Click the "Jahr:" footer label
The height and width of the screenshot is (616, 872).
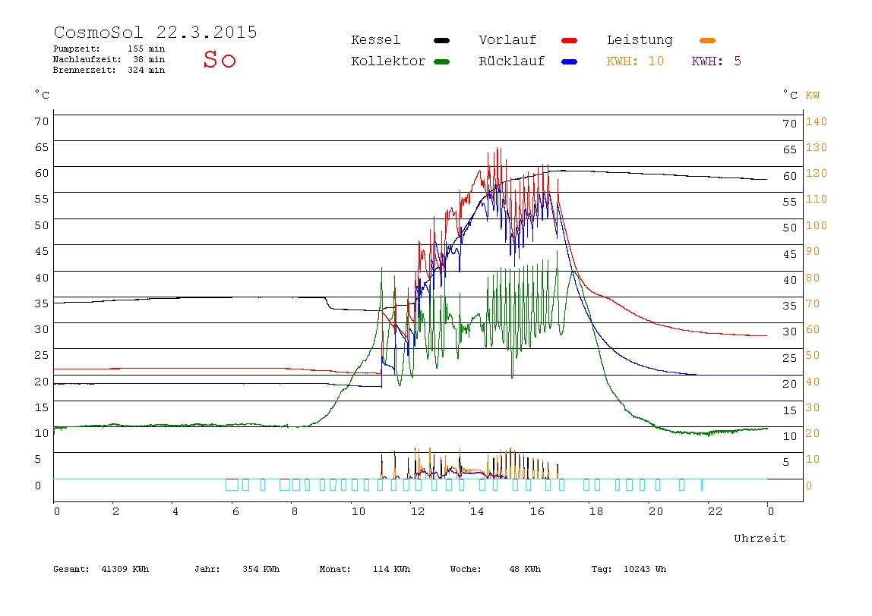(x=207, y=569)
